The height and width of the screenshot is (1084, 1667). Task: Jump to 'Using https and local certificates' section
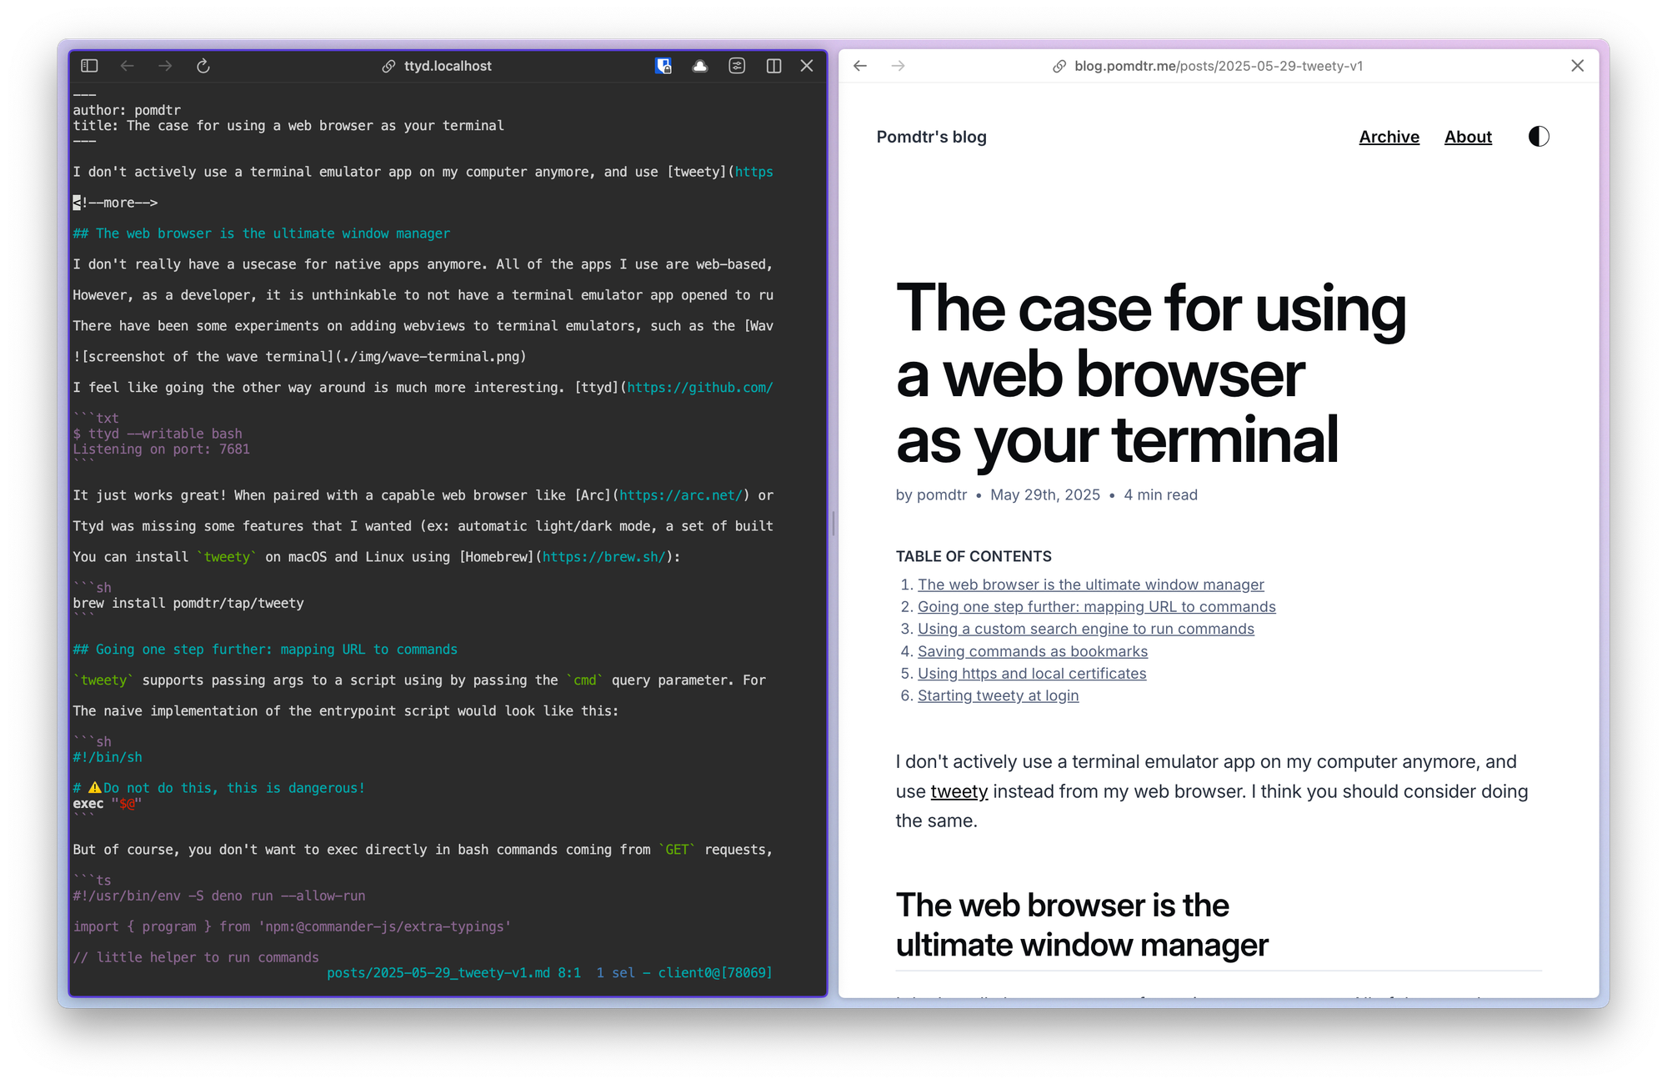[x=1031, y=673]
